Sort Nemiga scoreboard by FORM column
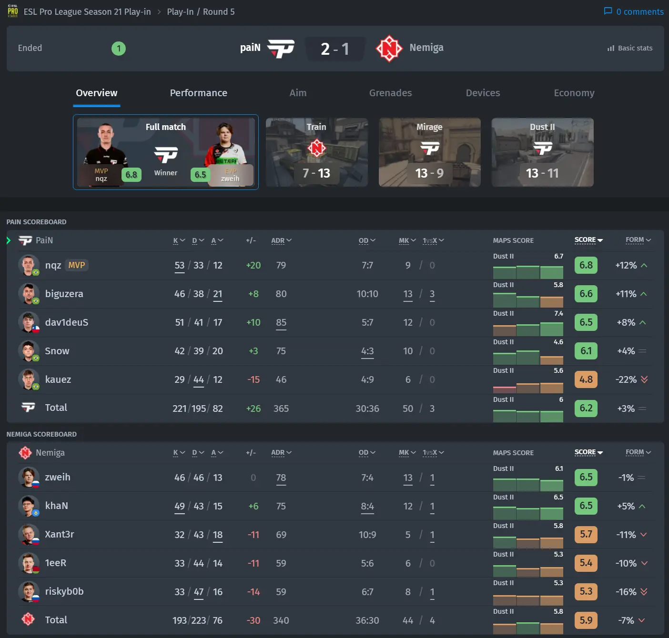This screenshot has width=669, height=638. tap(638, 452)
